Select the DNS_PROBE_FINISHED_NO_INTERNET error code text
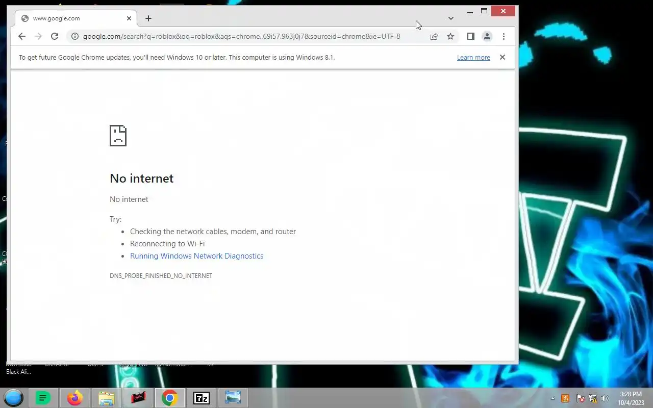The height and width of the screenshot is (408, 653). 161,276
